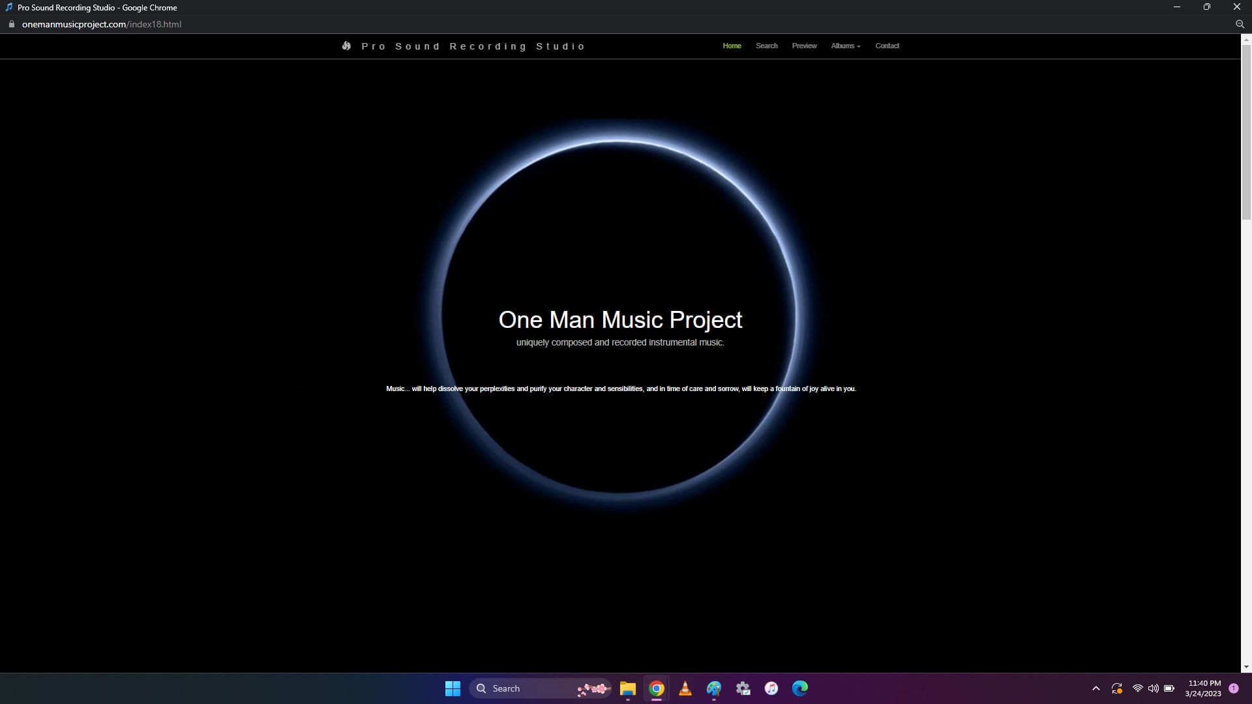Viewport: 1252px width, 704px height.
Task: Open iTunes from the taskbar
Action: click(x=771, y=688)
